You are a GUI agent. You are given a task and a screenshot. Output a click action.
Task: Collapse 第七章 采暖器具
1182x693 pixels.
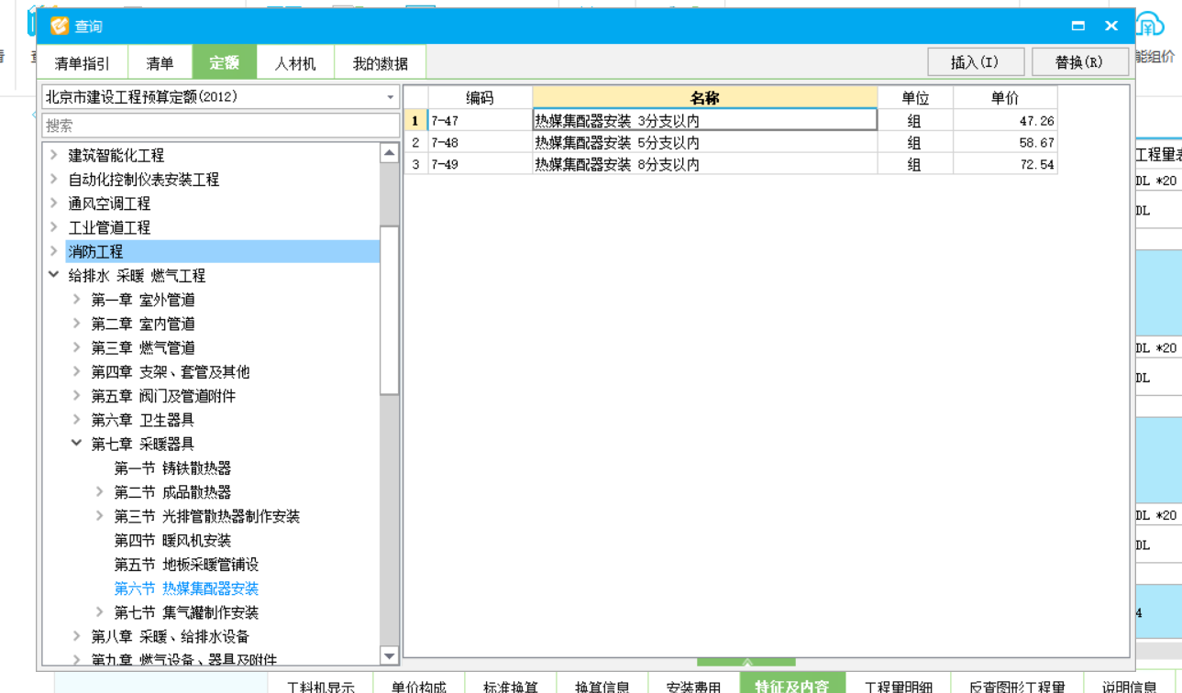click(77, 444)
